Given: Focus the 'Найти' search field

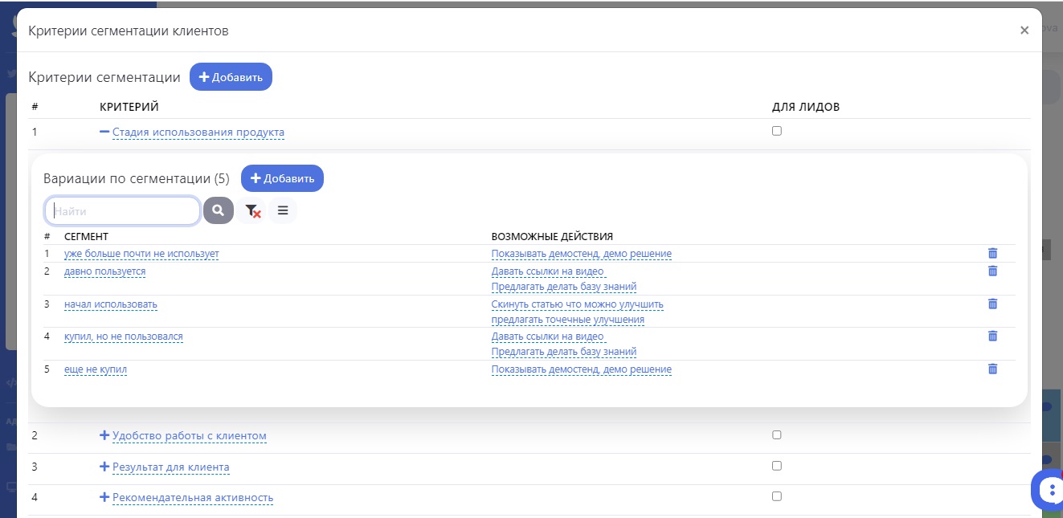Looking at the screenshot, I should (x=122, y=211).
